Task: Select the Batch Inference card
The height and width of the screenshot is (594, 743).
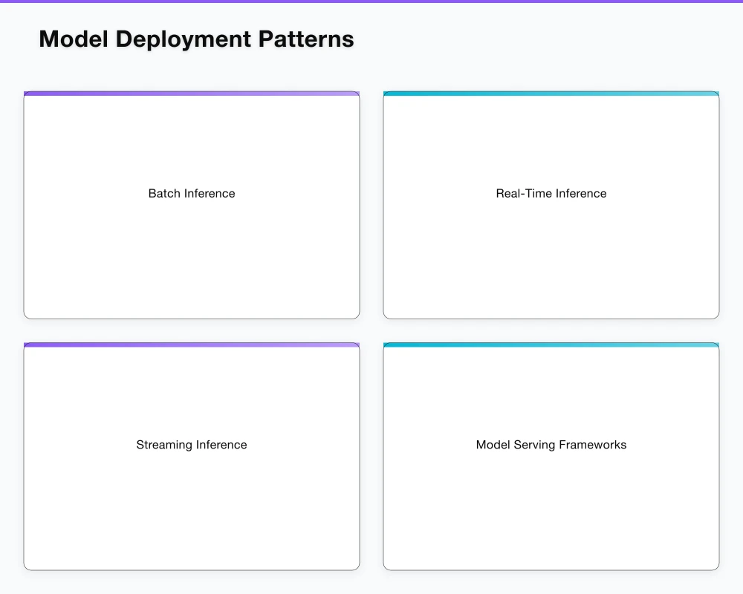Action: coord(192,204)
